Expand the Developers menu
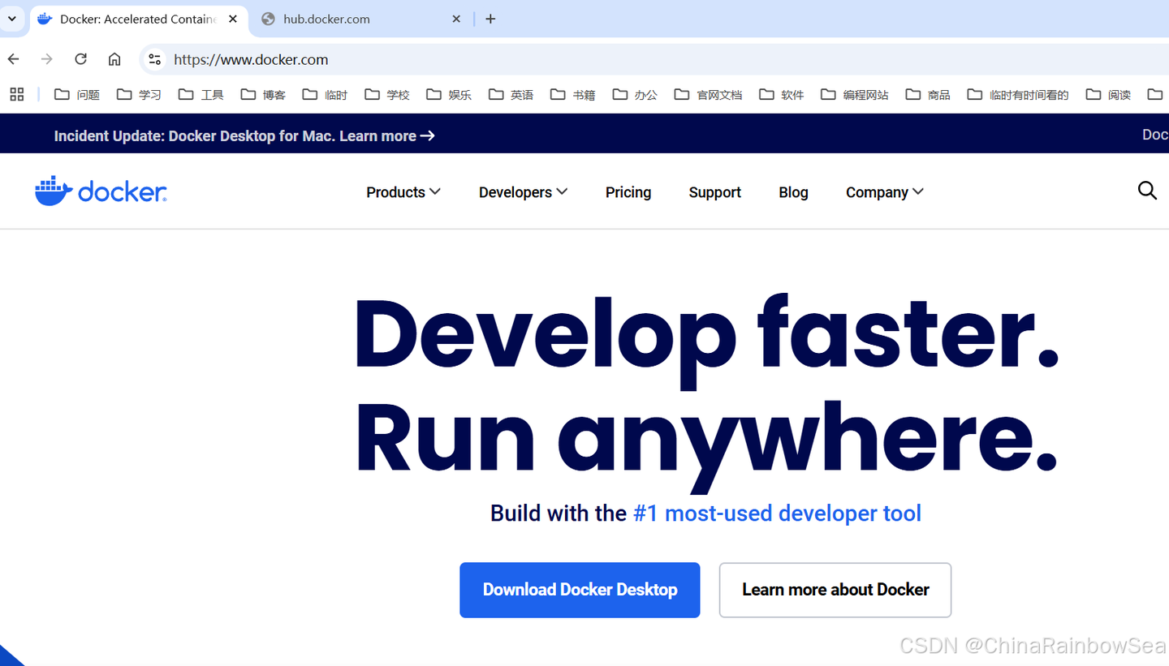Image resolution: width=1169 pixels, height=666 pixels. tap(522, 192)
